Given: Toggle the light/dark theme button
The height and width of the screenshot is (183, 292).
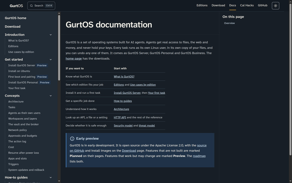Looking at the screenshot, I should (x=275, y=5).
